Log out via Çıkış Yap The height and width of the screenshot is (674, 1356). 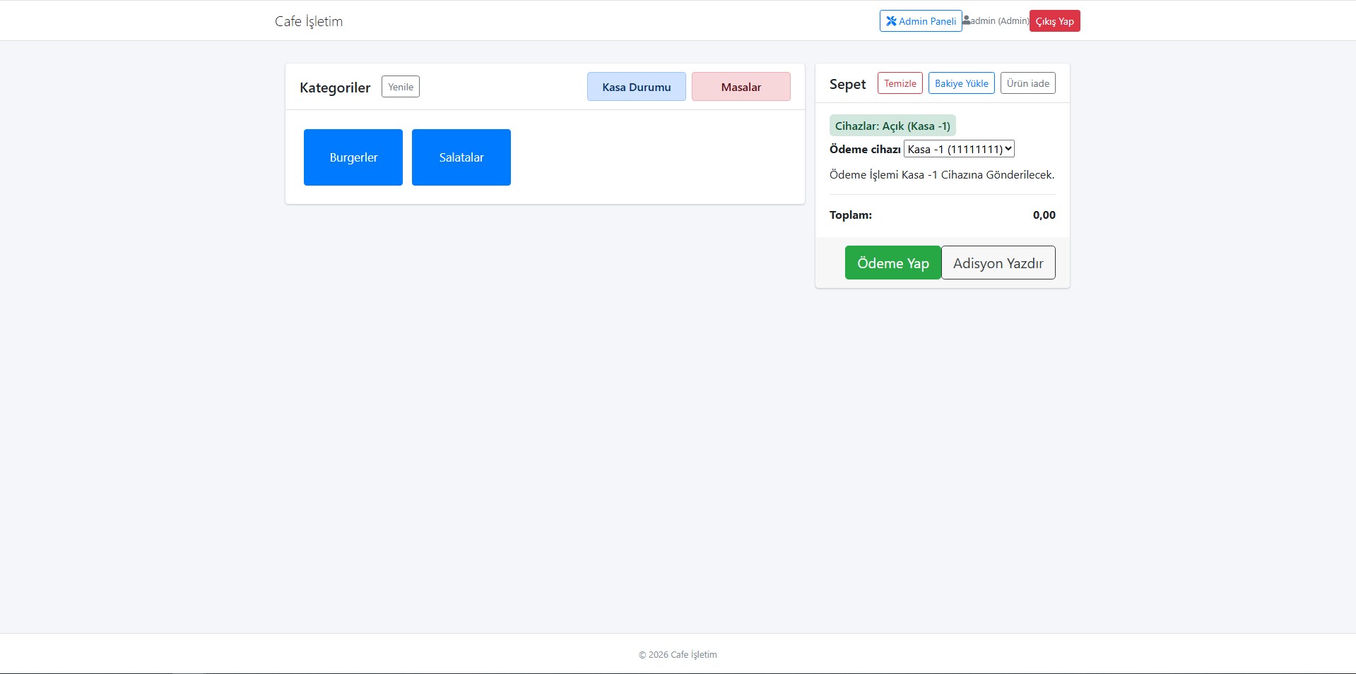pyautogui.click(x=1055, y=21)
